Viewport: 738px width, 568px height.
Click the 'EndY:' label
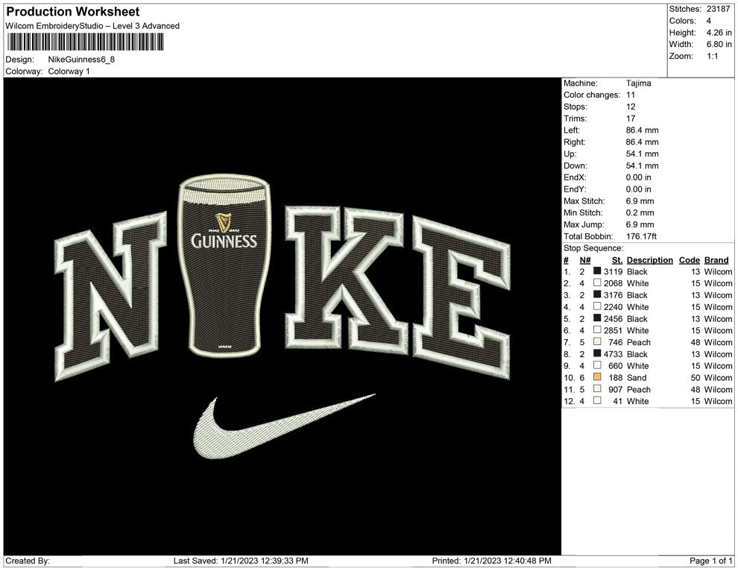575,189
